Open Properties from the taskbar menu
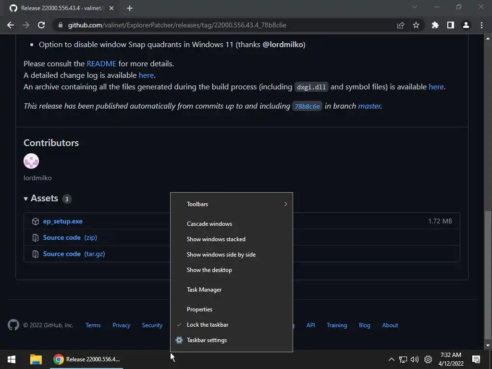Viewport: 492px width, 369px height. tap(232, 309)
